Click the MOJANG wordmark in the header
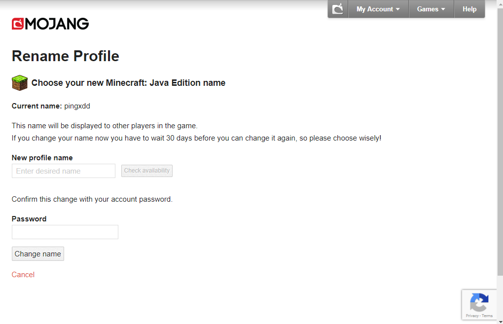This screenshot has height=324, width=503. (57, 24)
